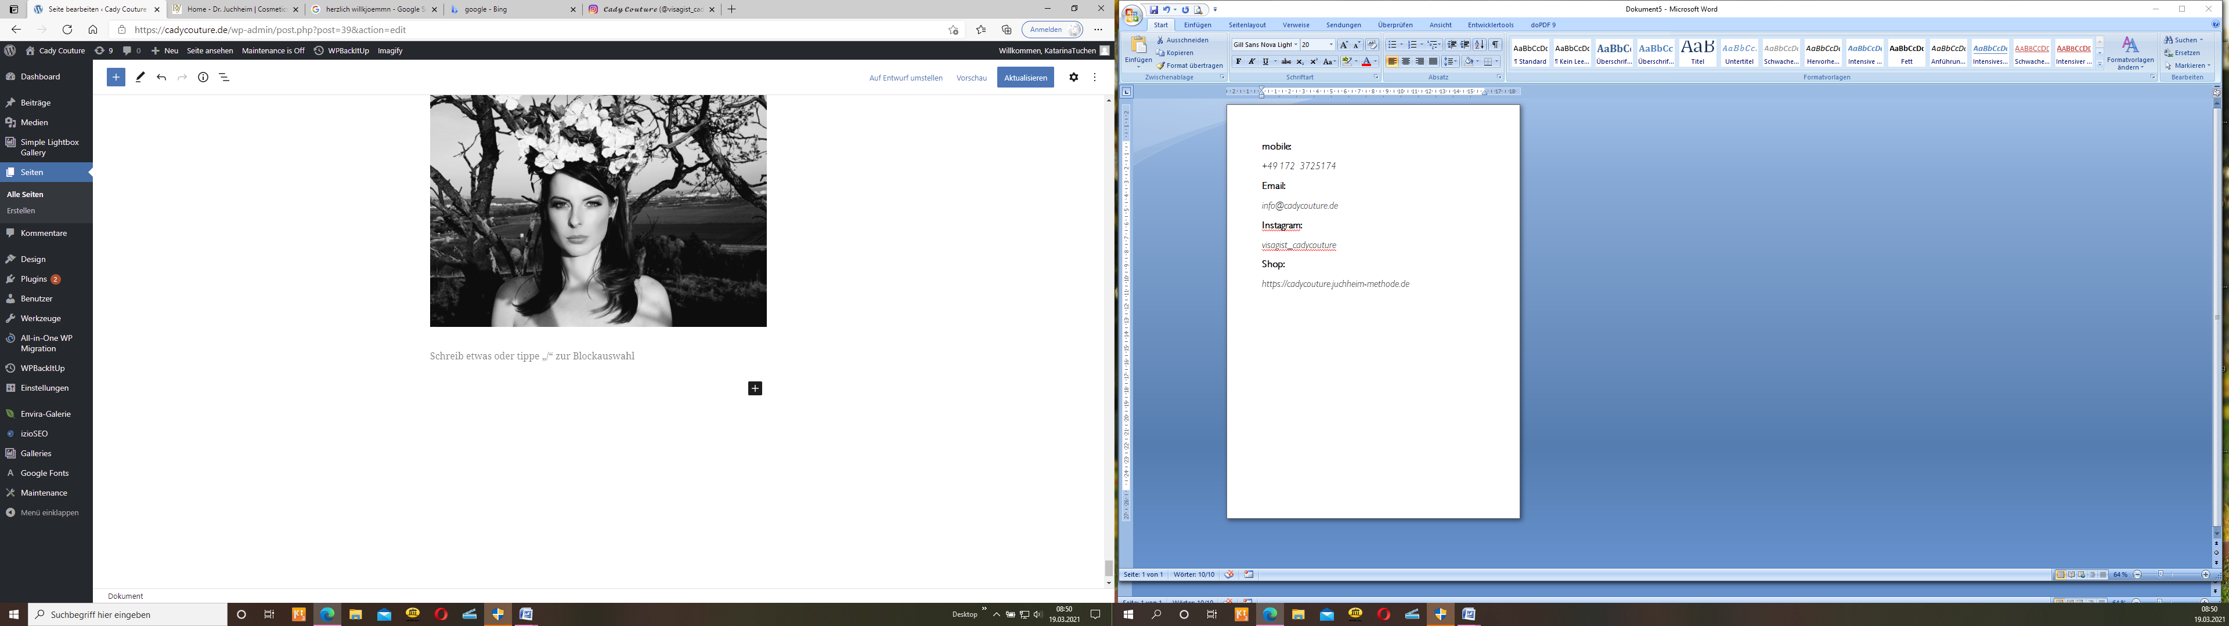Toggle italic K formatting in Word
This screenshot has height=626, width=2229.
tap(1251, 62)
